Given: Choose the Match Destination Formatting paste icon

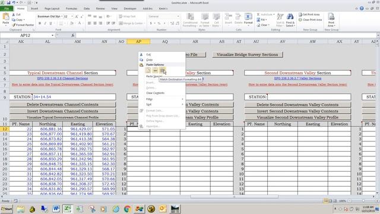Looking at the screenshot, I should 162,70.
